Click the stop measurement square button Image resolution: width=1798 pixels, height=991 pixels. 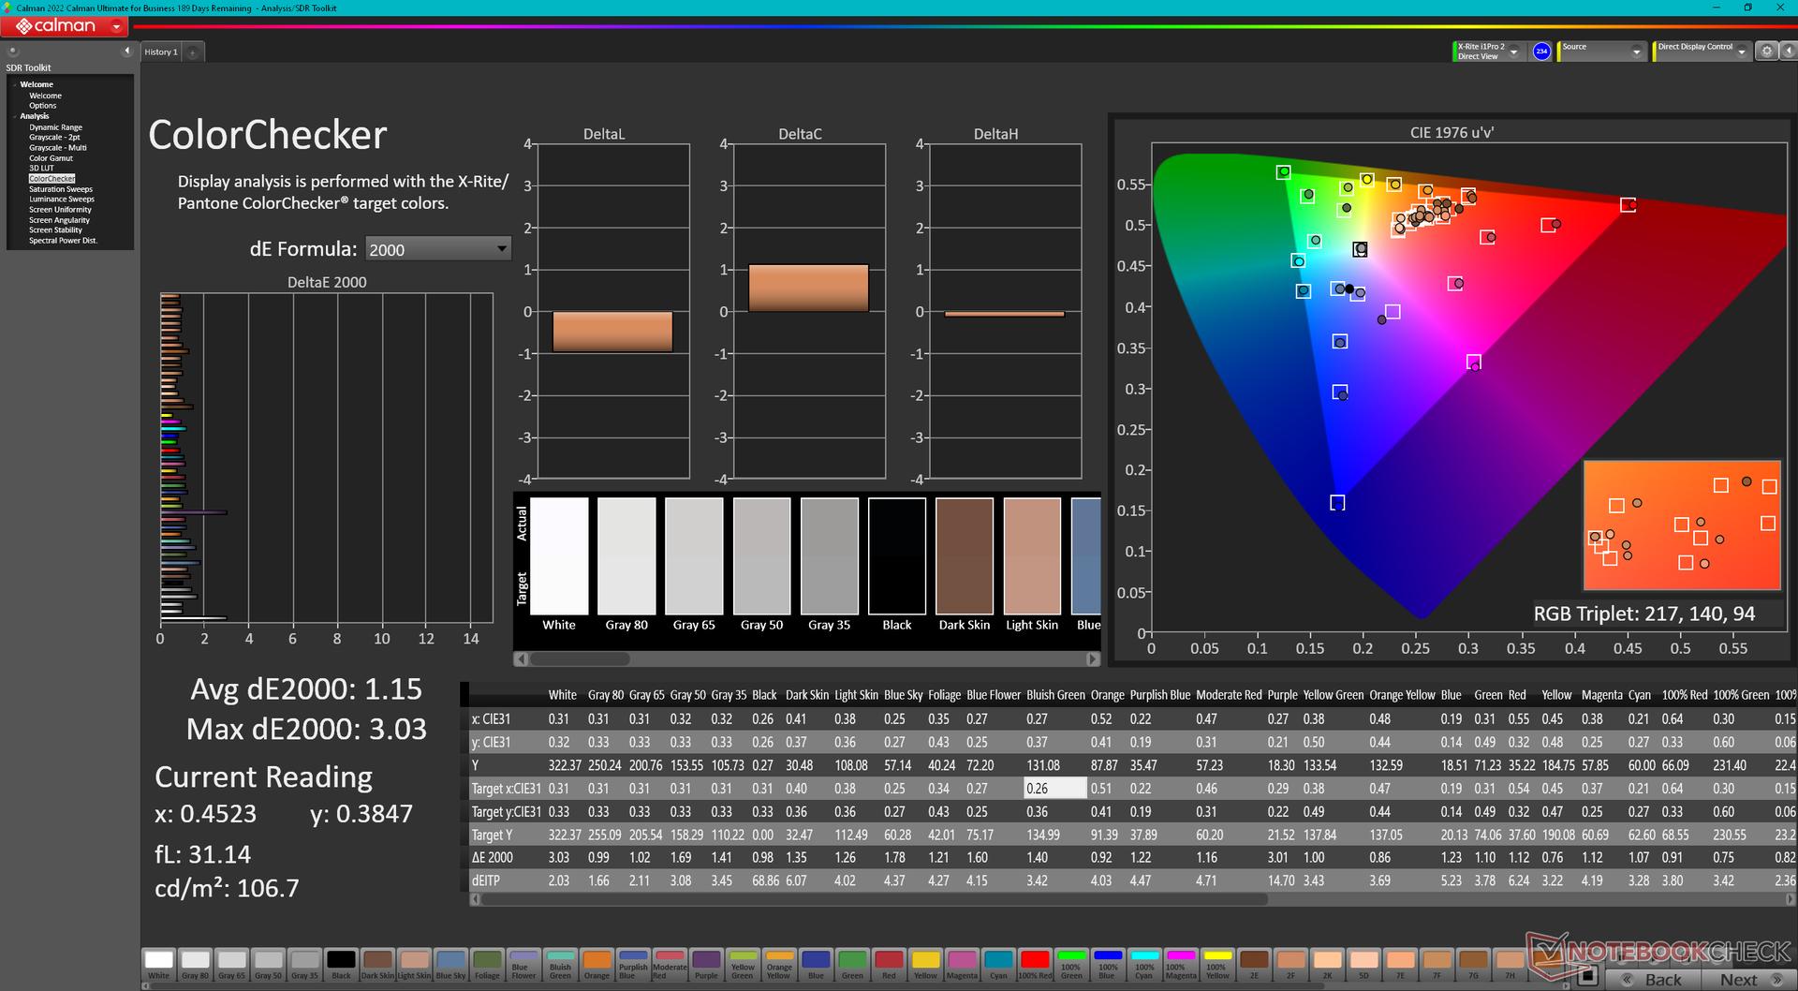[1586, 977]
